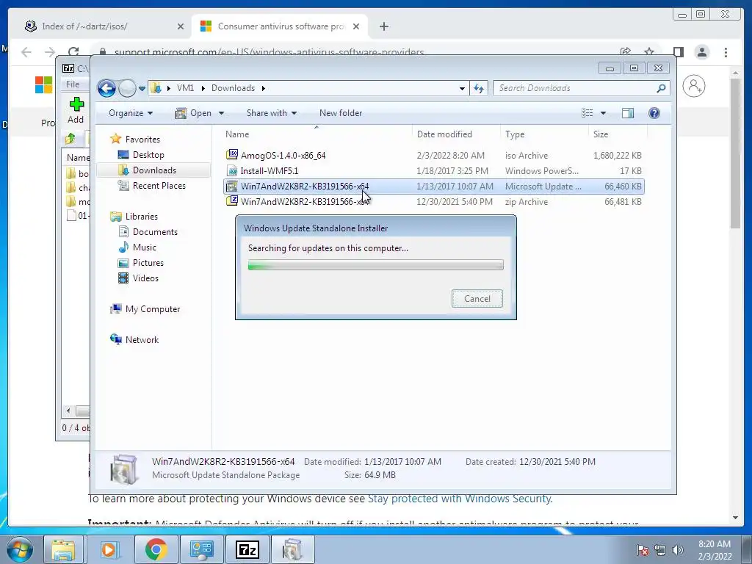Open the Music library

click(x=144, y=247)
